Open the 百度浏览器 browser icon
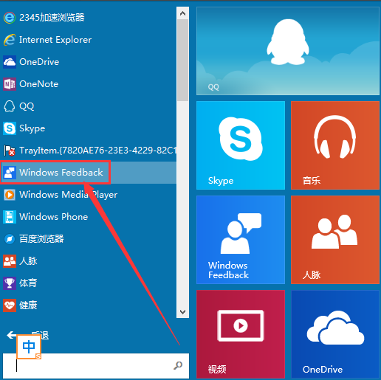 click(10, 239)
